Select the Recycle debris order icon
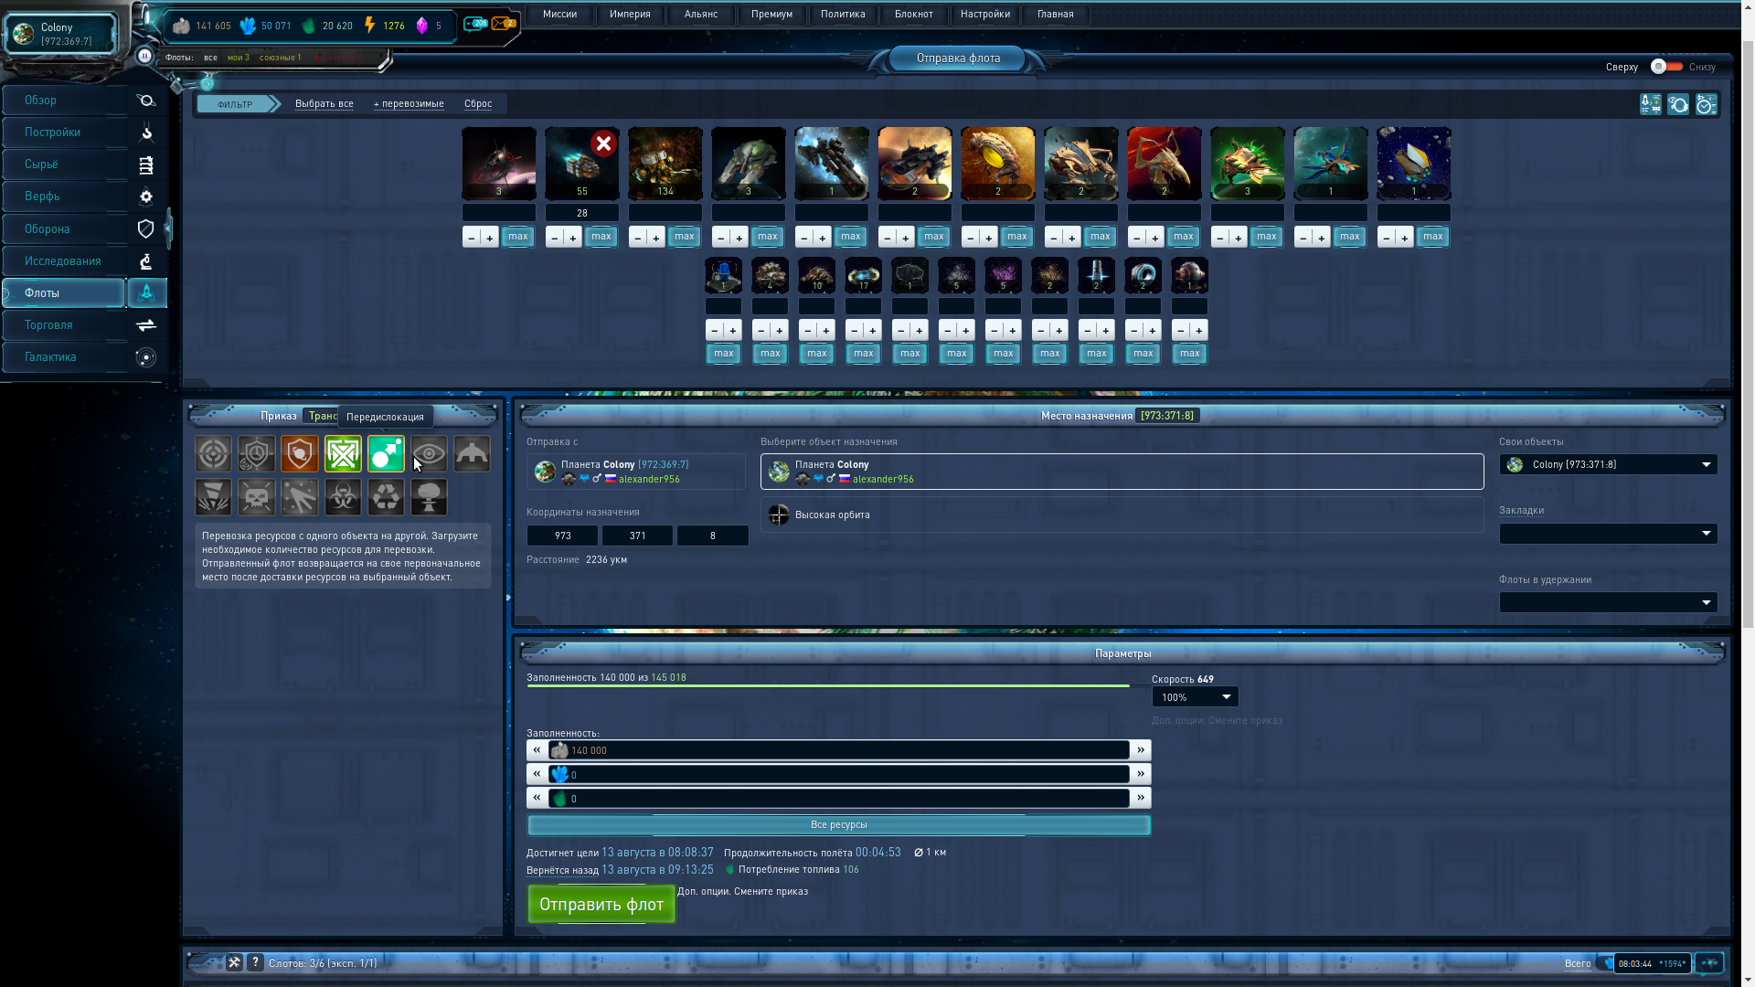Viewport: 1755px width, 987px height. [x=386, y=498]
